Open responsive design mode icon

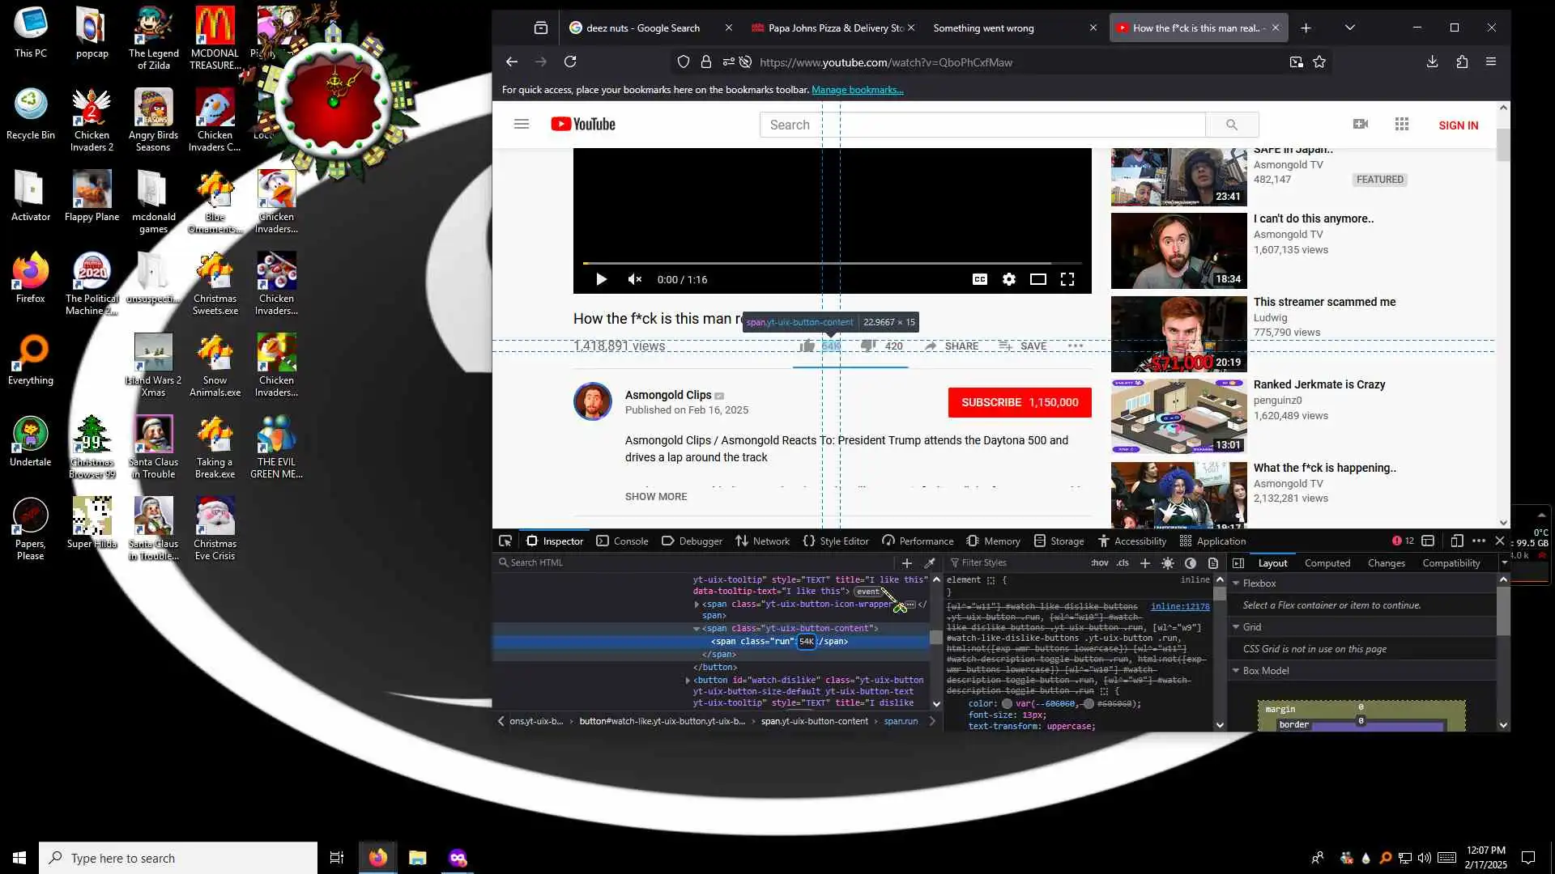[x=1456, y=541]
